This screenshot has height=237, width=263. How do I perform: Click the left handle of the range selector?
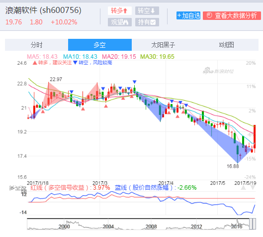tap(251, 224)
